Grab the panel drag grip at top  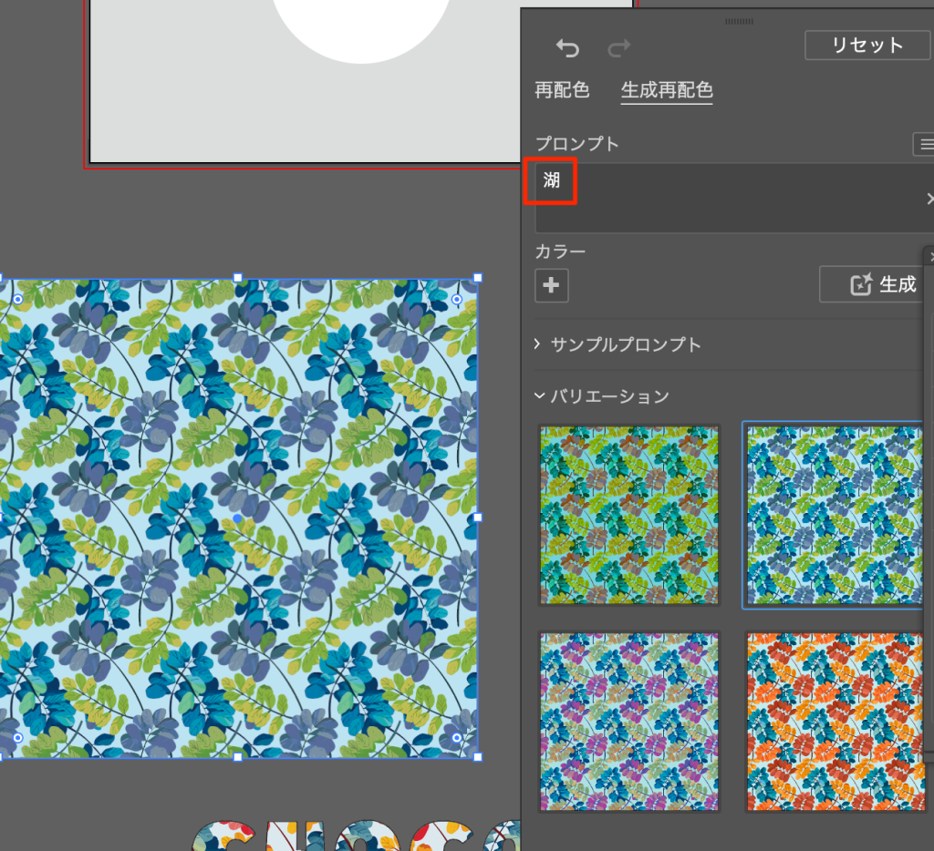point(739,21)
